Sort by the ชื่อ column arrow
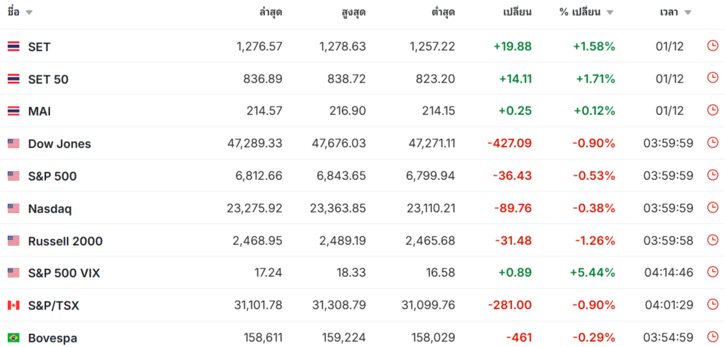The image size is (725, 347). pyautogui.click(x=29, y=12)
